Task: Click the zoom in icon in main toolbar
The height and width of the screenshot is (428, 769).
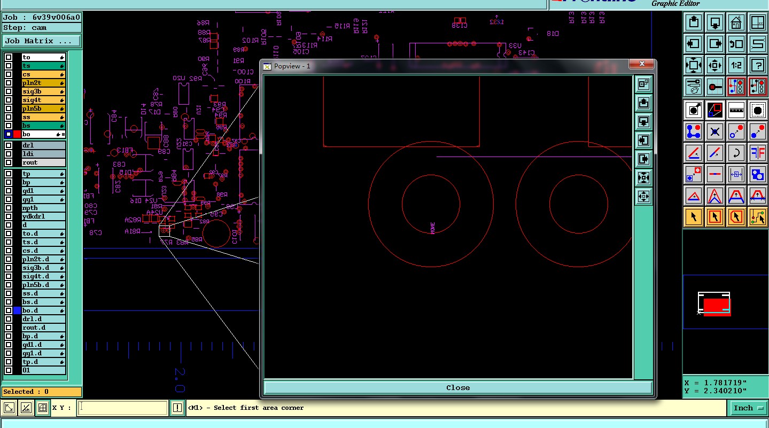Action: (694, 65)
